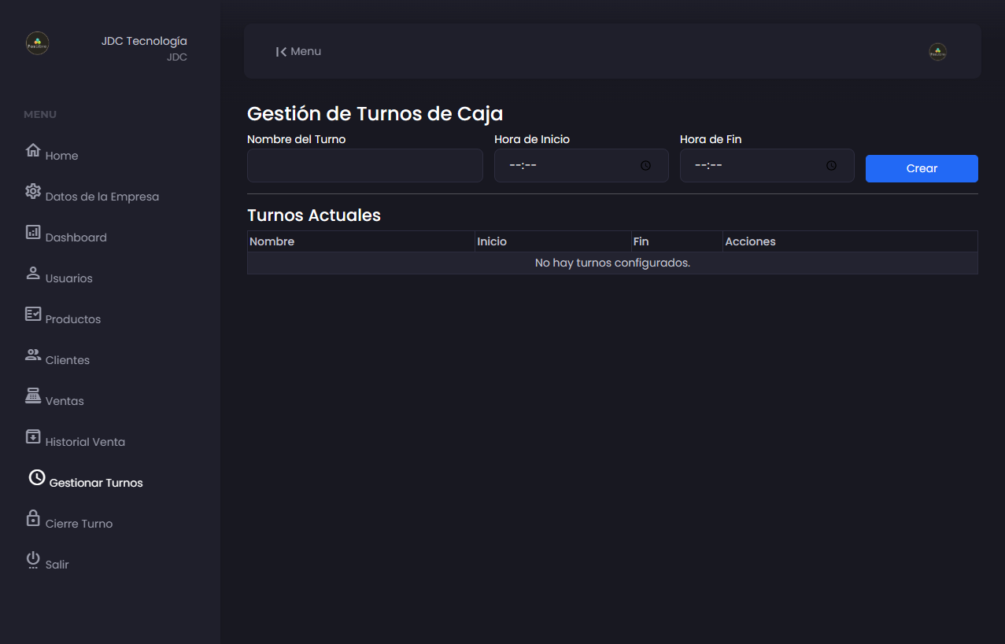Open Productos checklist icon
This screenshot has height=644, width=1005.
point(33,314)
